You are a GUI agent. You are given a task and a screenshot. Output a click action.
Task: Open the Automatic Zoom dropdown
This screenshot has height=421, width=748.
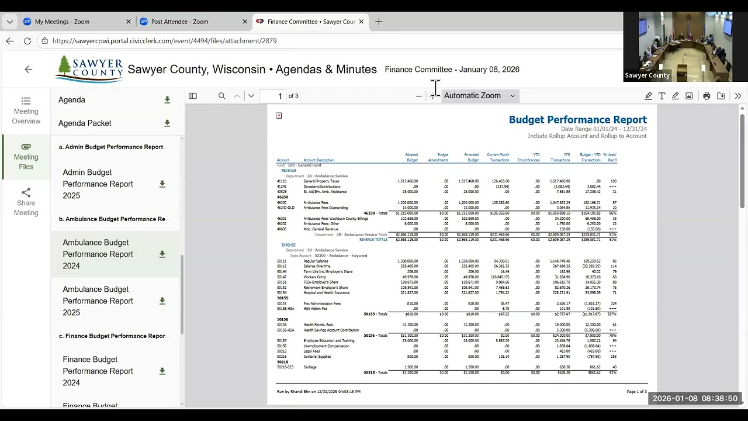tap(480, 96)
